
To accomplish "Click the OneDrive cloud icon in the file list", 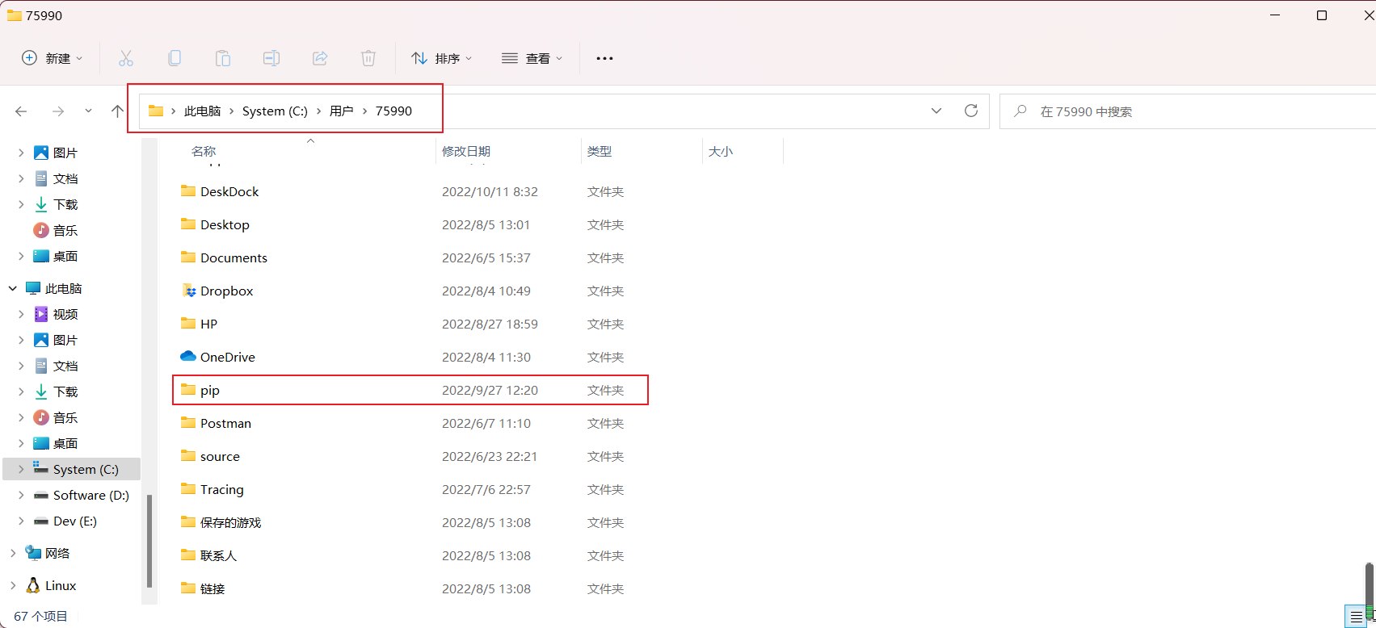I will (x=188, y=356).
